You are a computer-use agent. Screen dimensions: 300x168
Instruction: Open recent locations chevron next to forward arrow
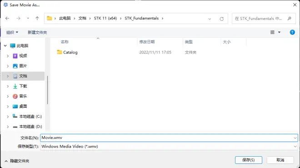pyautogui.click(x=28, y=18)
